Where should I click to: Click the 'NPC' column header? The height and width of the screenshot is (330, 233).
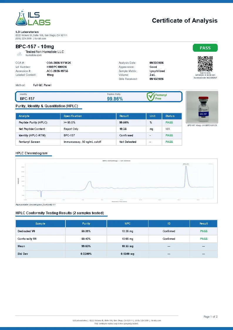coord(128,224)
